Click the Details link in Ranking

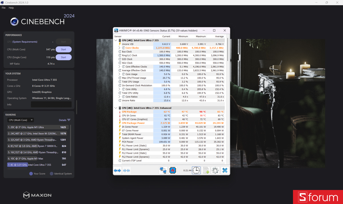click(x=63, y=120)
